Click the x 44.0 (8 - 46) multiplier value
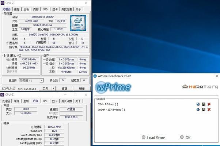 (x=29, y=64)
